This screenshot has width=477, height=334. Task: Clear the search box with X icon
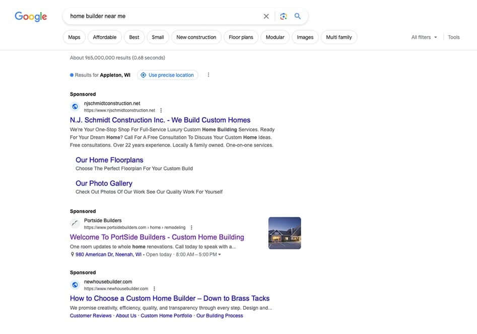coord(266,16)
